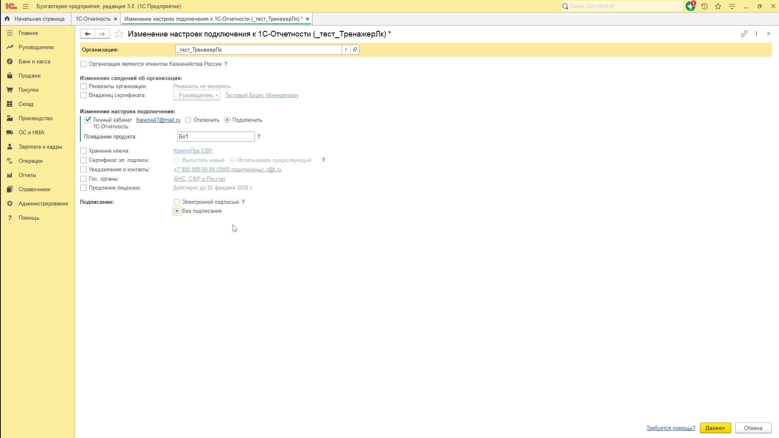This screenshot has width=779, height=438.
Task: Open Зарплата и кадры section
Action: tap(38, 147)
